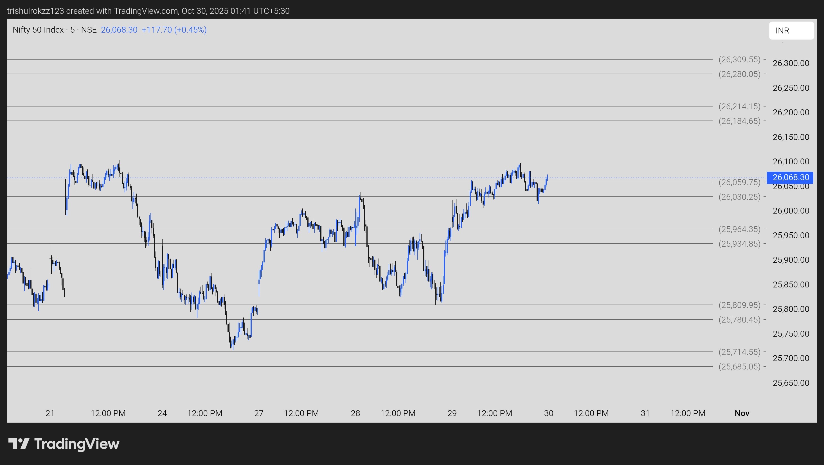Click the 25,780.45 level label
Viewport: 824px width, 465px height.
739,319
